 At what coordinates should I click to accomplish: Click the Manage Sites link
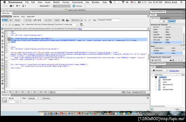click(x=174, y=71)
